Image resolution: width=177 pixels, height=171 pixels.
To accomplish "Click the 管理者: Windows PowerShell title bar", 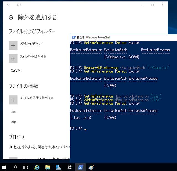I will click(124, 37).
